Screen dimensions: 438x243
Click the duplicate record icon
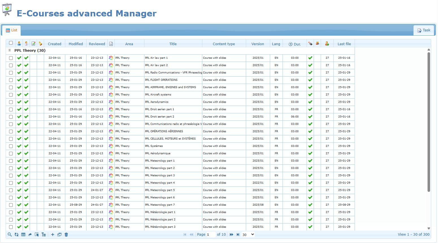pyautogui.click(x=59, y=235)
